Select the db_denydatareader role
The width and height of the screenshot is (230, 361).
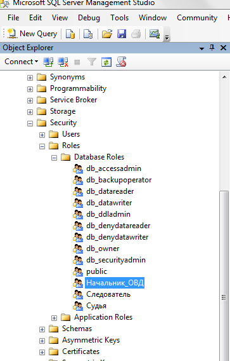point(118,226)
